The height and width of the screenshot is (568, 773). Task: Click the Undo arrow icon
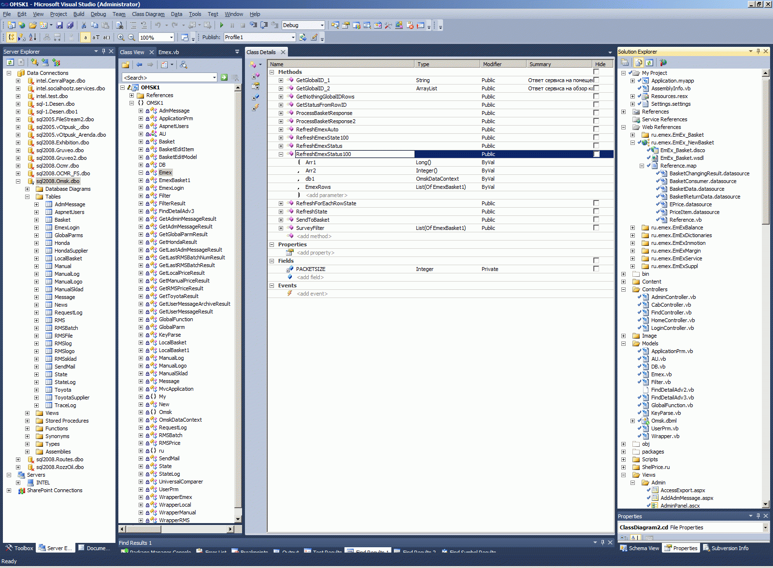point(157,25)
